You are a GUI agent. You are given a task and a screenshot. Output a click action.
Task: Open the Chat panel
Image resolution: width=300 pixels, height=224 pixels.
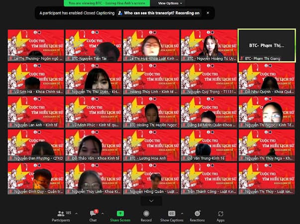pyautogui.click(x=93, y=214)
